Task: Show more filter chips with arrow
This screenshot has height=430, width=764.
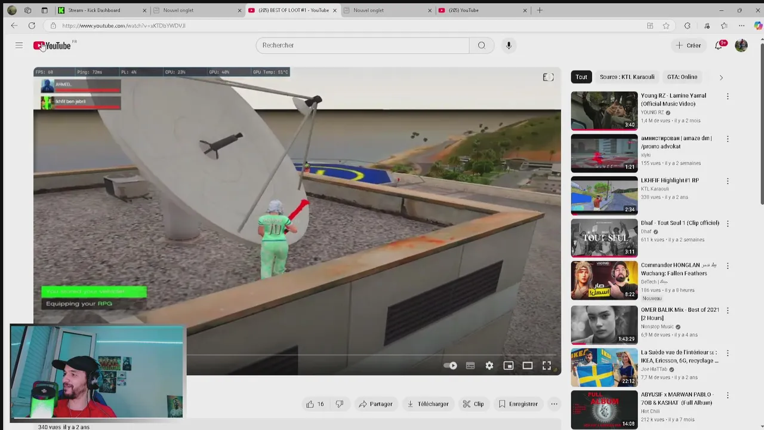Action: [x=721, y=77]
